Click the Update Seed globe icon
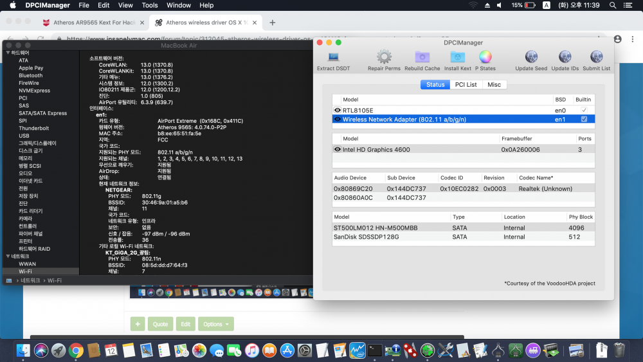 point(531,57)
